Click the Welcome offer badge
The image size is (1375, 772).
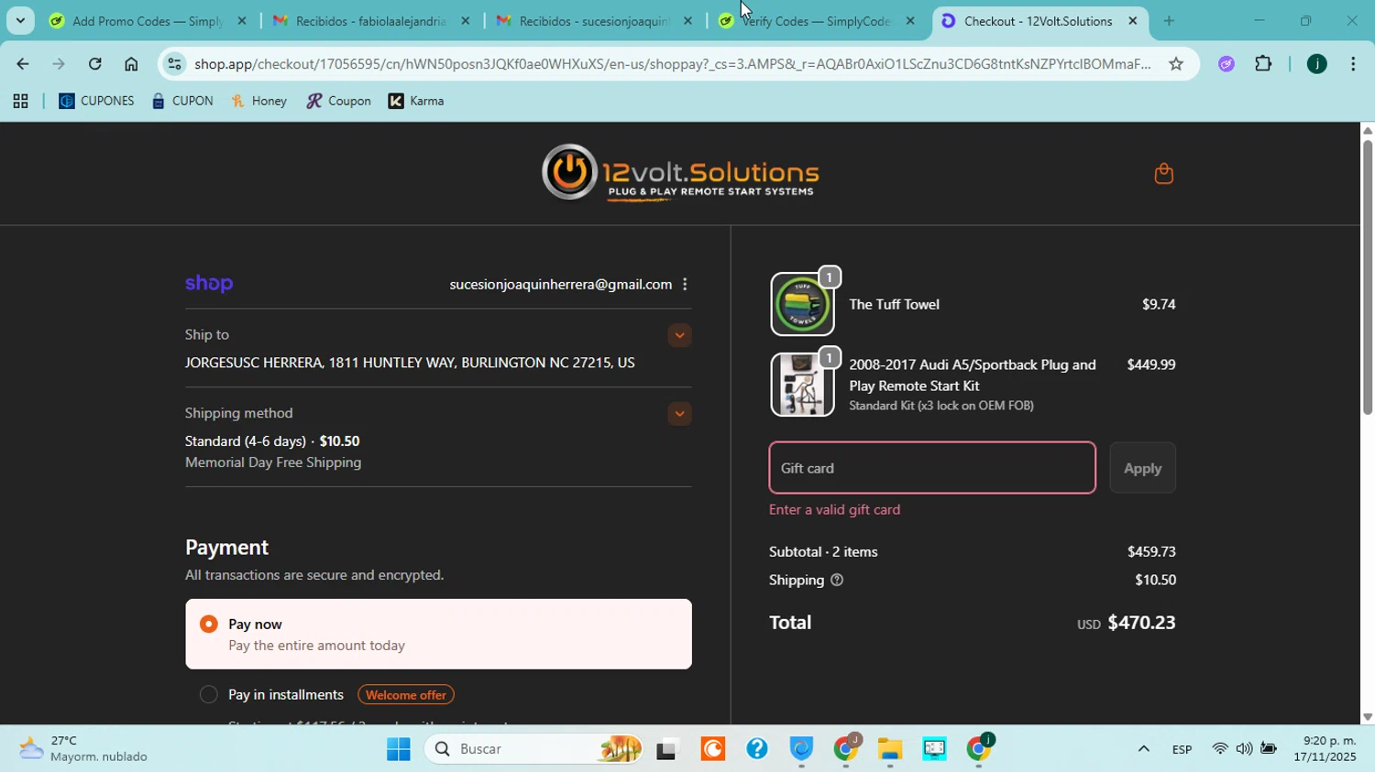(405, 695)
